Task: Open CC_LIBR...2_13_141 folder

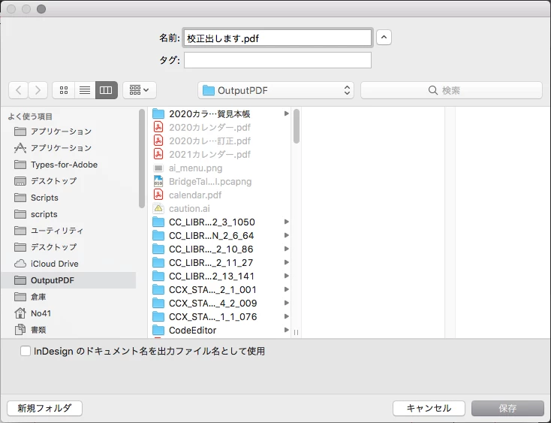Action: (x=220, y=276)
